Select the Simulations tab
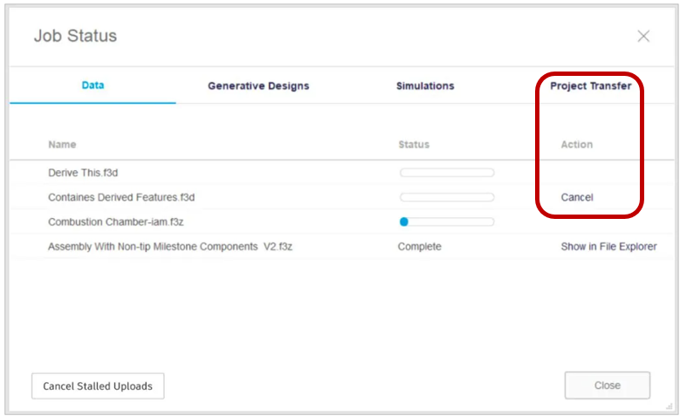The width and height of the screenshot is (680, 416). pyautogui.click(x=425, y=85)
